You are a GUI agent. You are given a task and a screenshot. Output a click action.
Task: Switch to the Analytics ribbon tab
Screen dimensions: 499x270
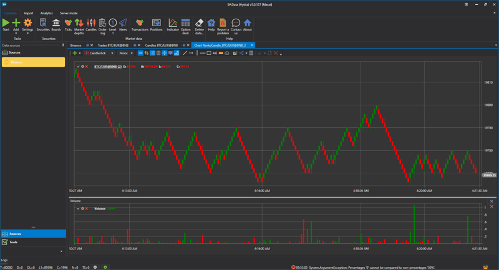coord(47,13)
